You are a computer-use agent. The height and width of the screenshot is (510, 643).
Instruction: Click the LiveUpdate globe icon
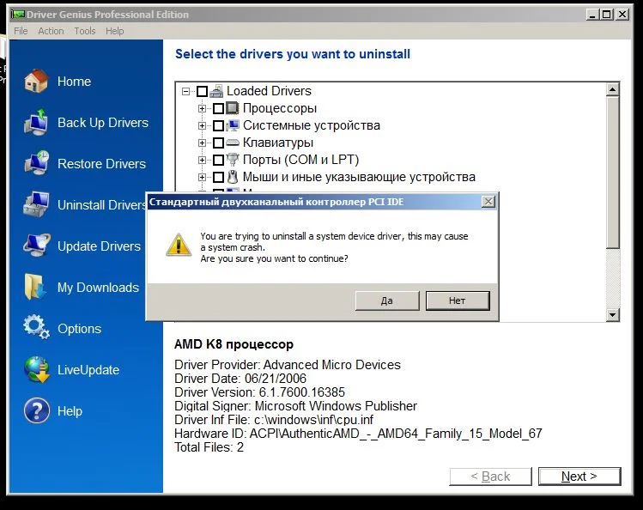(37, 369)
